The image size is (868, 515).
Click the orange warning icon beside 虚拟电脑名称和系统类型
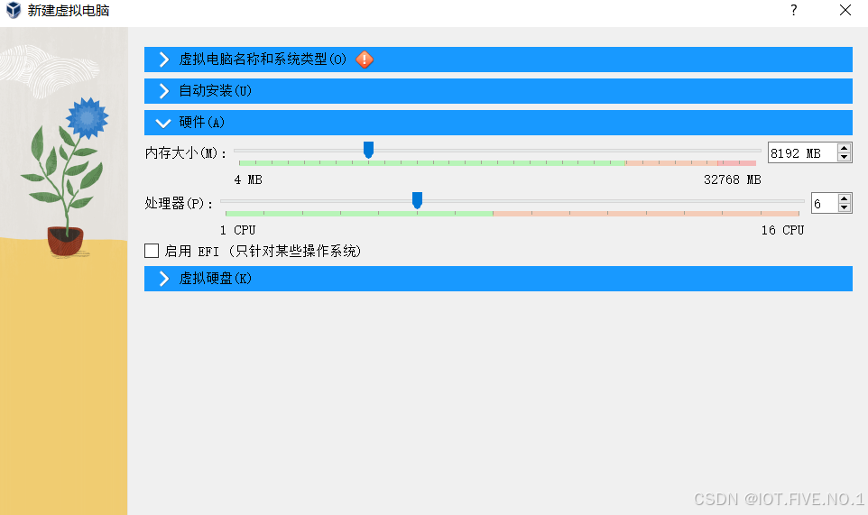pos(365,60)
